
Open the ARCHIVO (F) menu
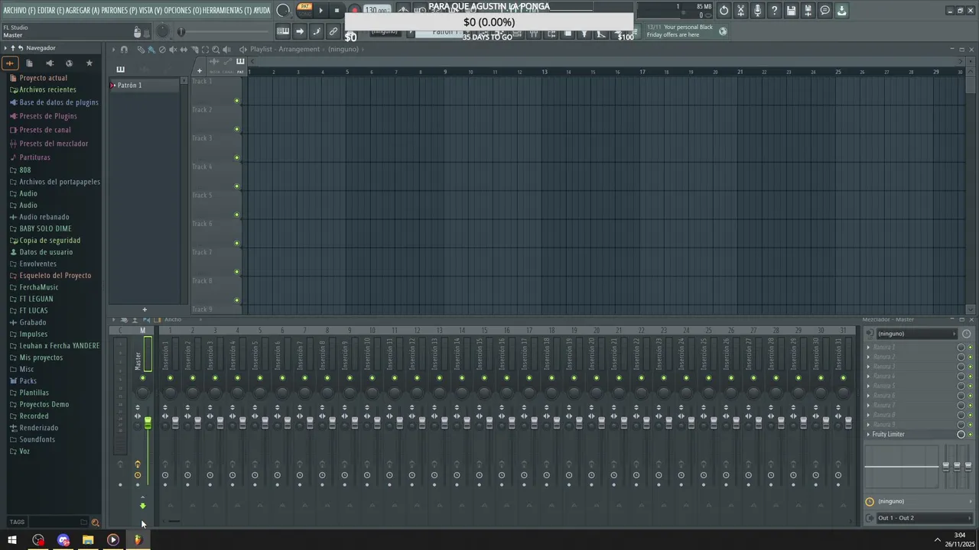coord(18,11)
